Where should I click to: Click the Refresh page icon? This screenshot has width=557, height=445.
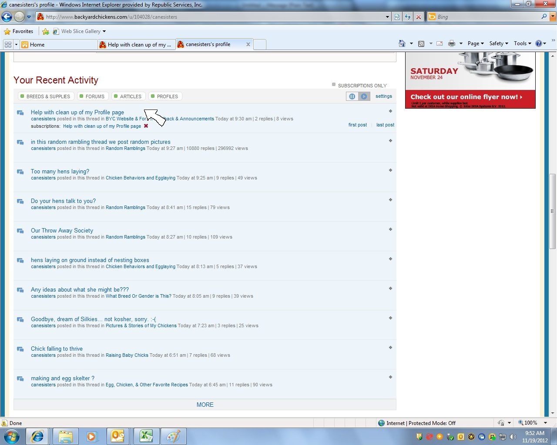[x=408, y=17]
